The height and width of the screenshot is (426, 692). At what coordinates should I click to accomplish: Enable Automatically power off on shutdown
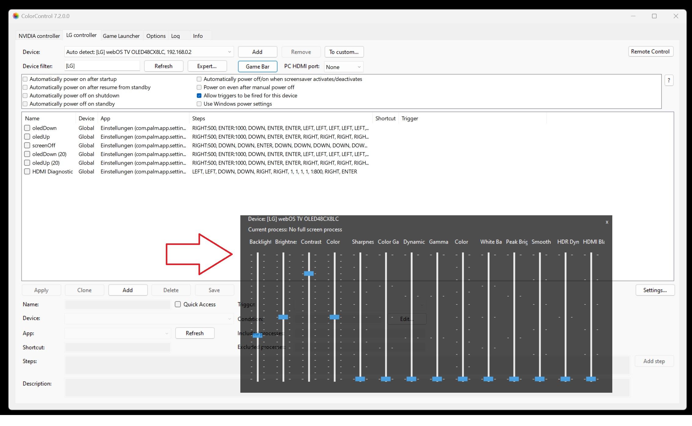(x=25, y=96)
